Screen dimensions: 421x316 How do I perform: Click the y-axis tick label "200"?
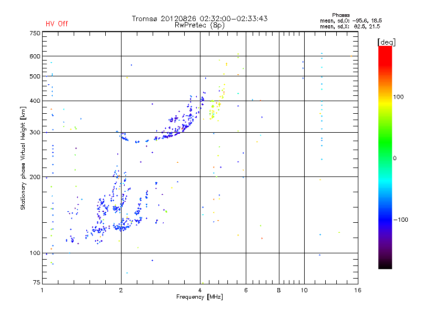pyautogui.click(x=35, y=177)
